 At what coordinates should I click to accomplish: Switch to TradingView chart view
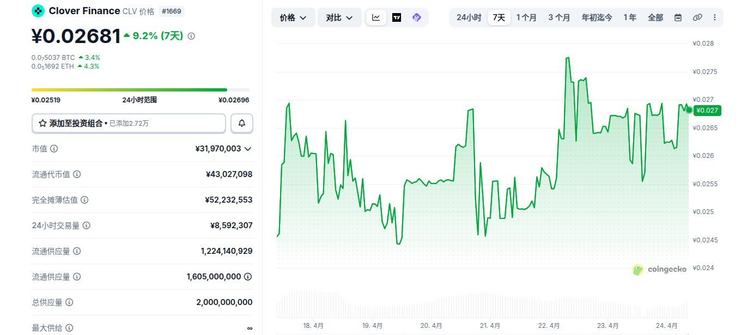pyautogui.click(x=397, y=17)
